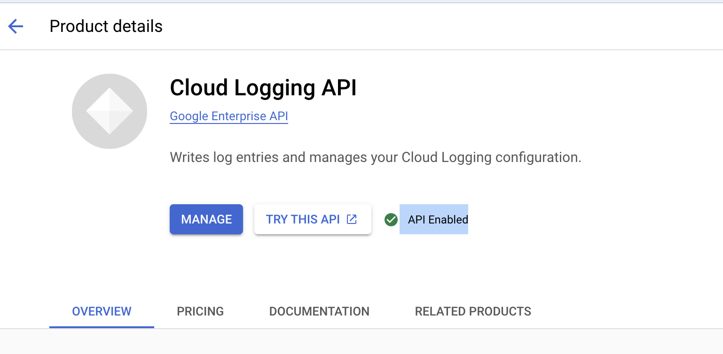Click the external link icon on TRY THIS API
723x354 pixels.
coord(351,219)
